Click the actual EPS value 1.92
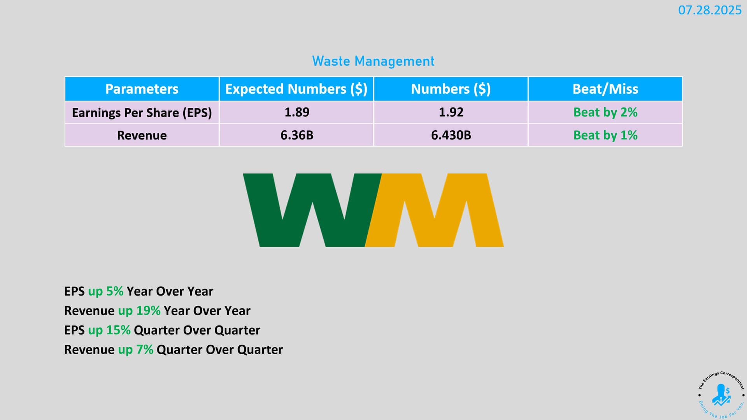747x420 pixels. click(x=451, y=112)
